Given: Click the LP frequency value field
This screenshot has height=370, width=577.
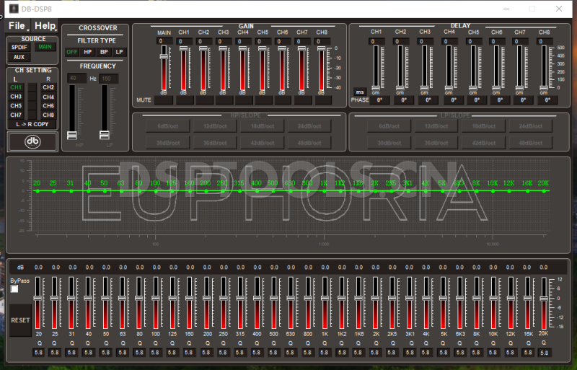Looking at the screenshot, I should point(109,79).
